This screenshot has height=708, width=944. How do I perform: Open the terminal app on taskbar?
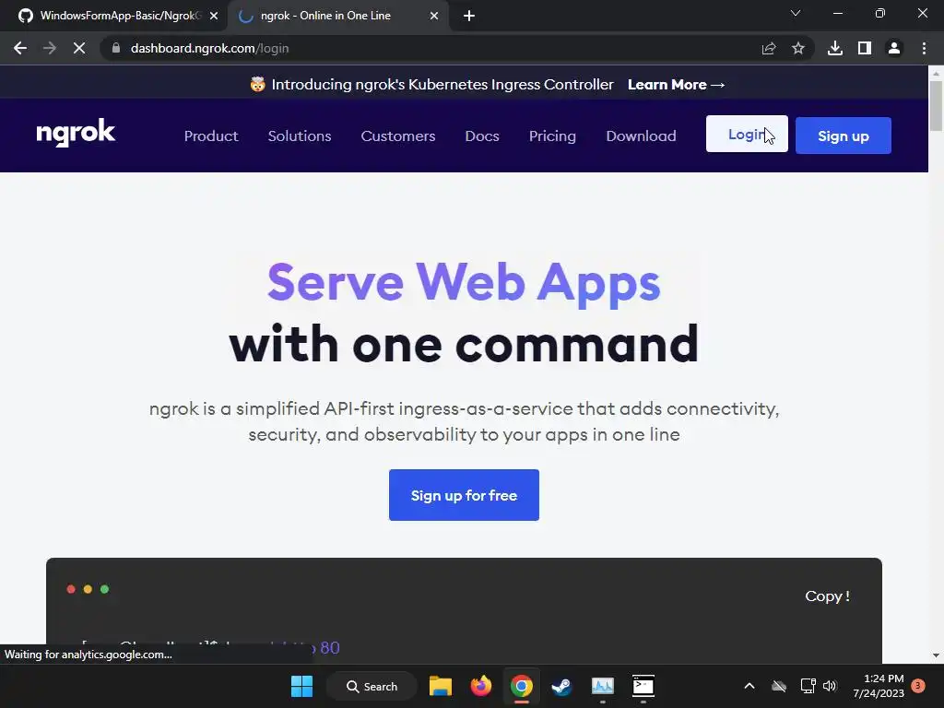click(643, 686)
